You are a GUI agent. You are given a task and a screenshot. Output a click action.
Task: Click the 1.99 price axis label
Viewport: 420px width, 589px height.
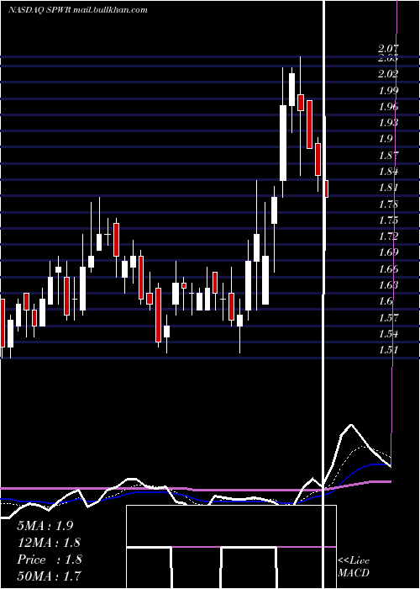click(388, 90)
